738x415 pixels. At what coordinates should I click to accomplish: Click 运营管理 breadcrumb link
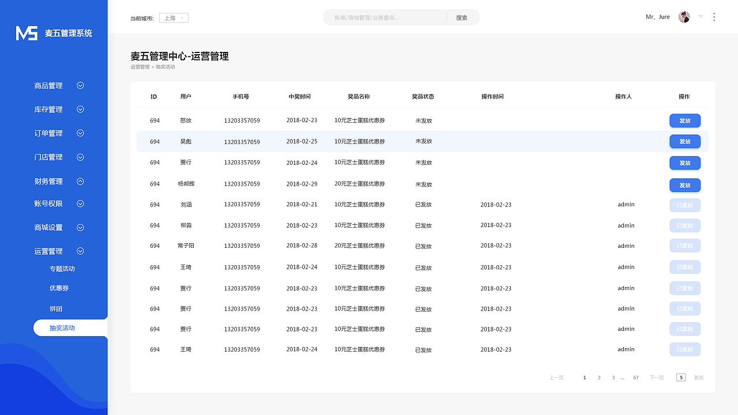tap(140, 67)
